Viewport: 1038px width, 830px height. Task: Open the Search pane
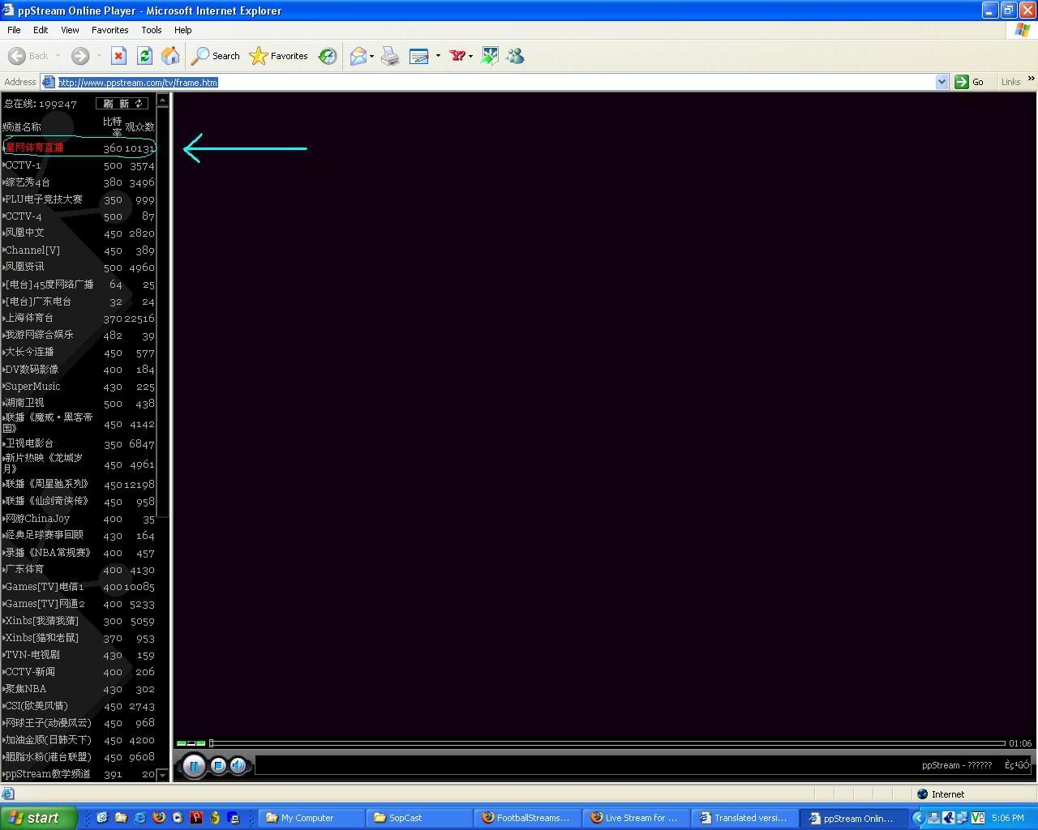click(216, 56)
